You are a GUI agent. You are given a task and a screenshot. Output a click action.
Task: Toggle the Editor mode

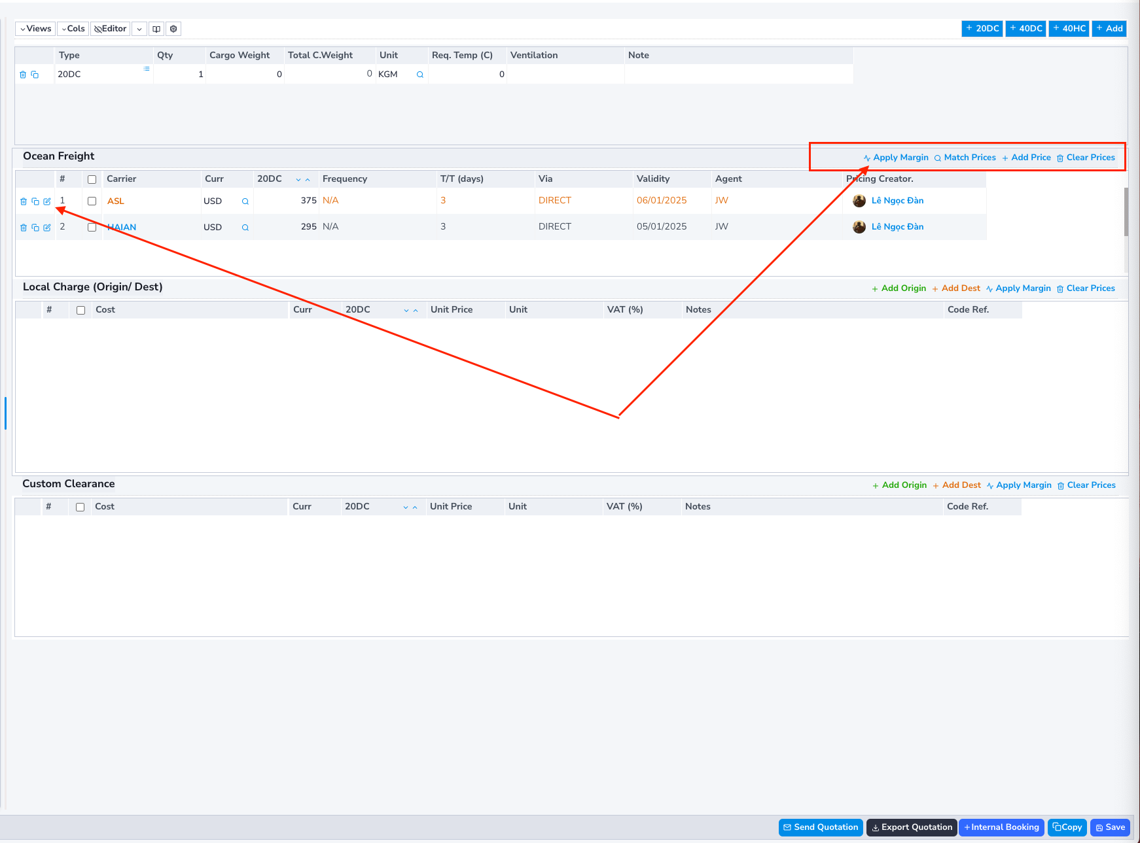109,28
